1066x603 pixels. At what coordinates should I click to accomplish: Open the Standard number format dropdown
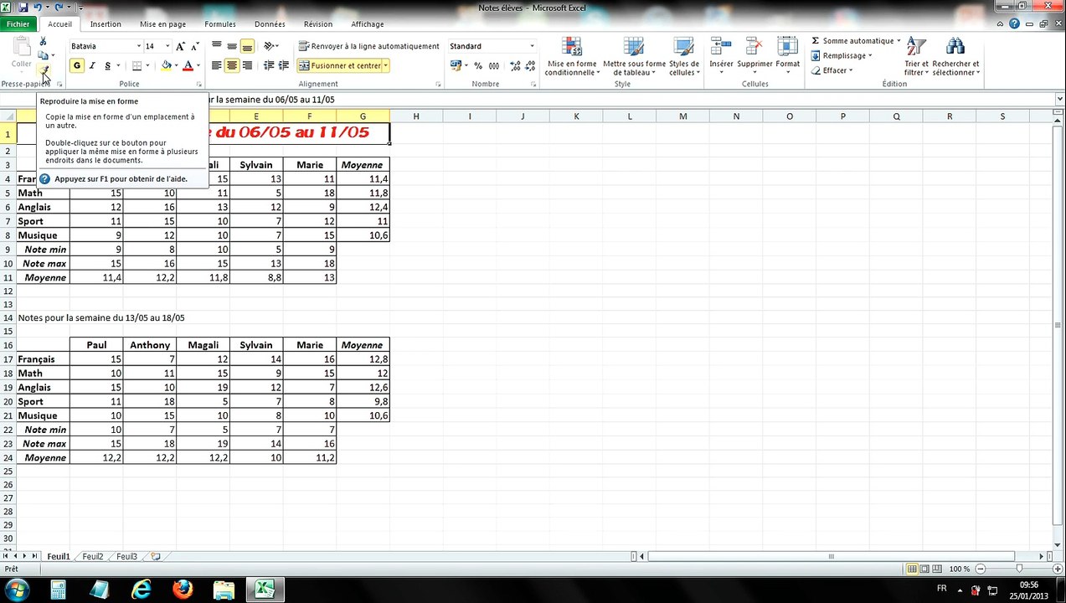tap(532, 46)
